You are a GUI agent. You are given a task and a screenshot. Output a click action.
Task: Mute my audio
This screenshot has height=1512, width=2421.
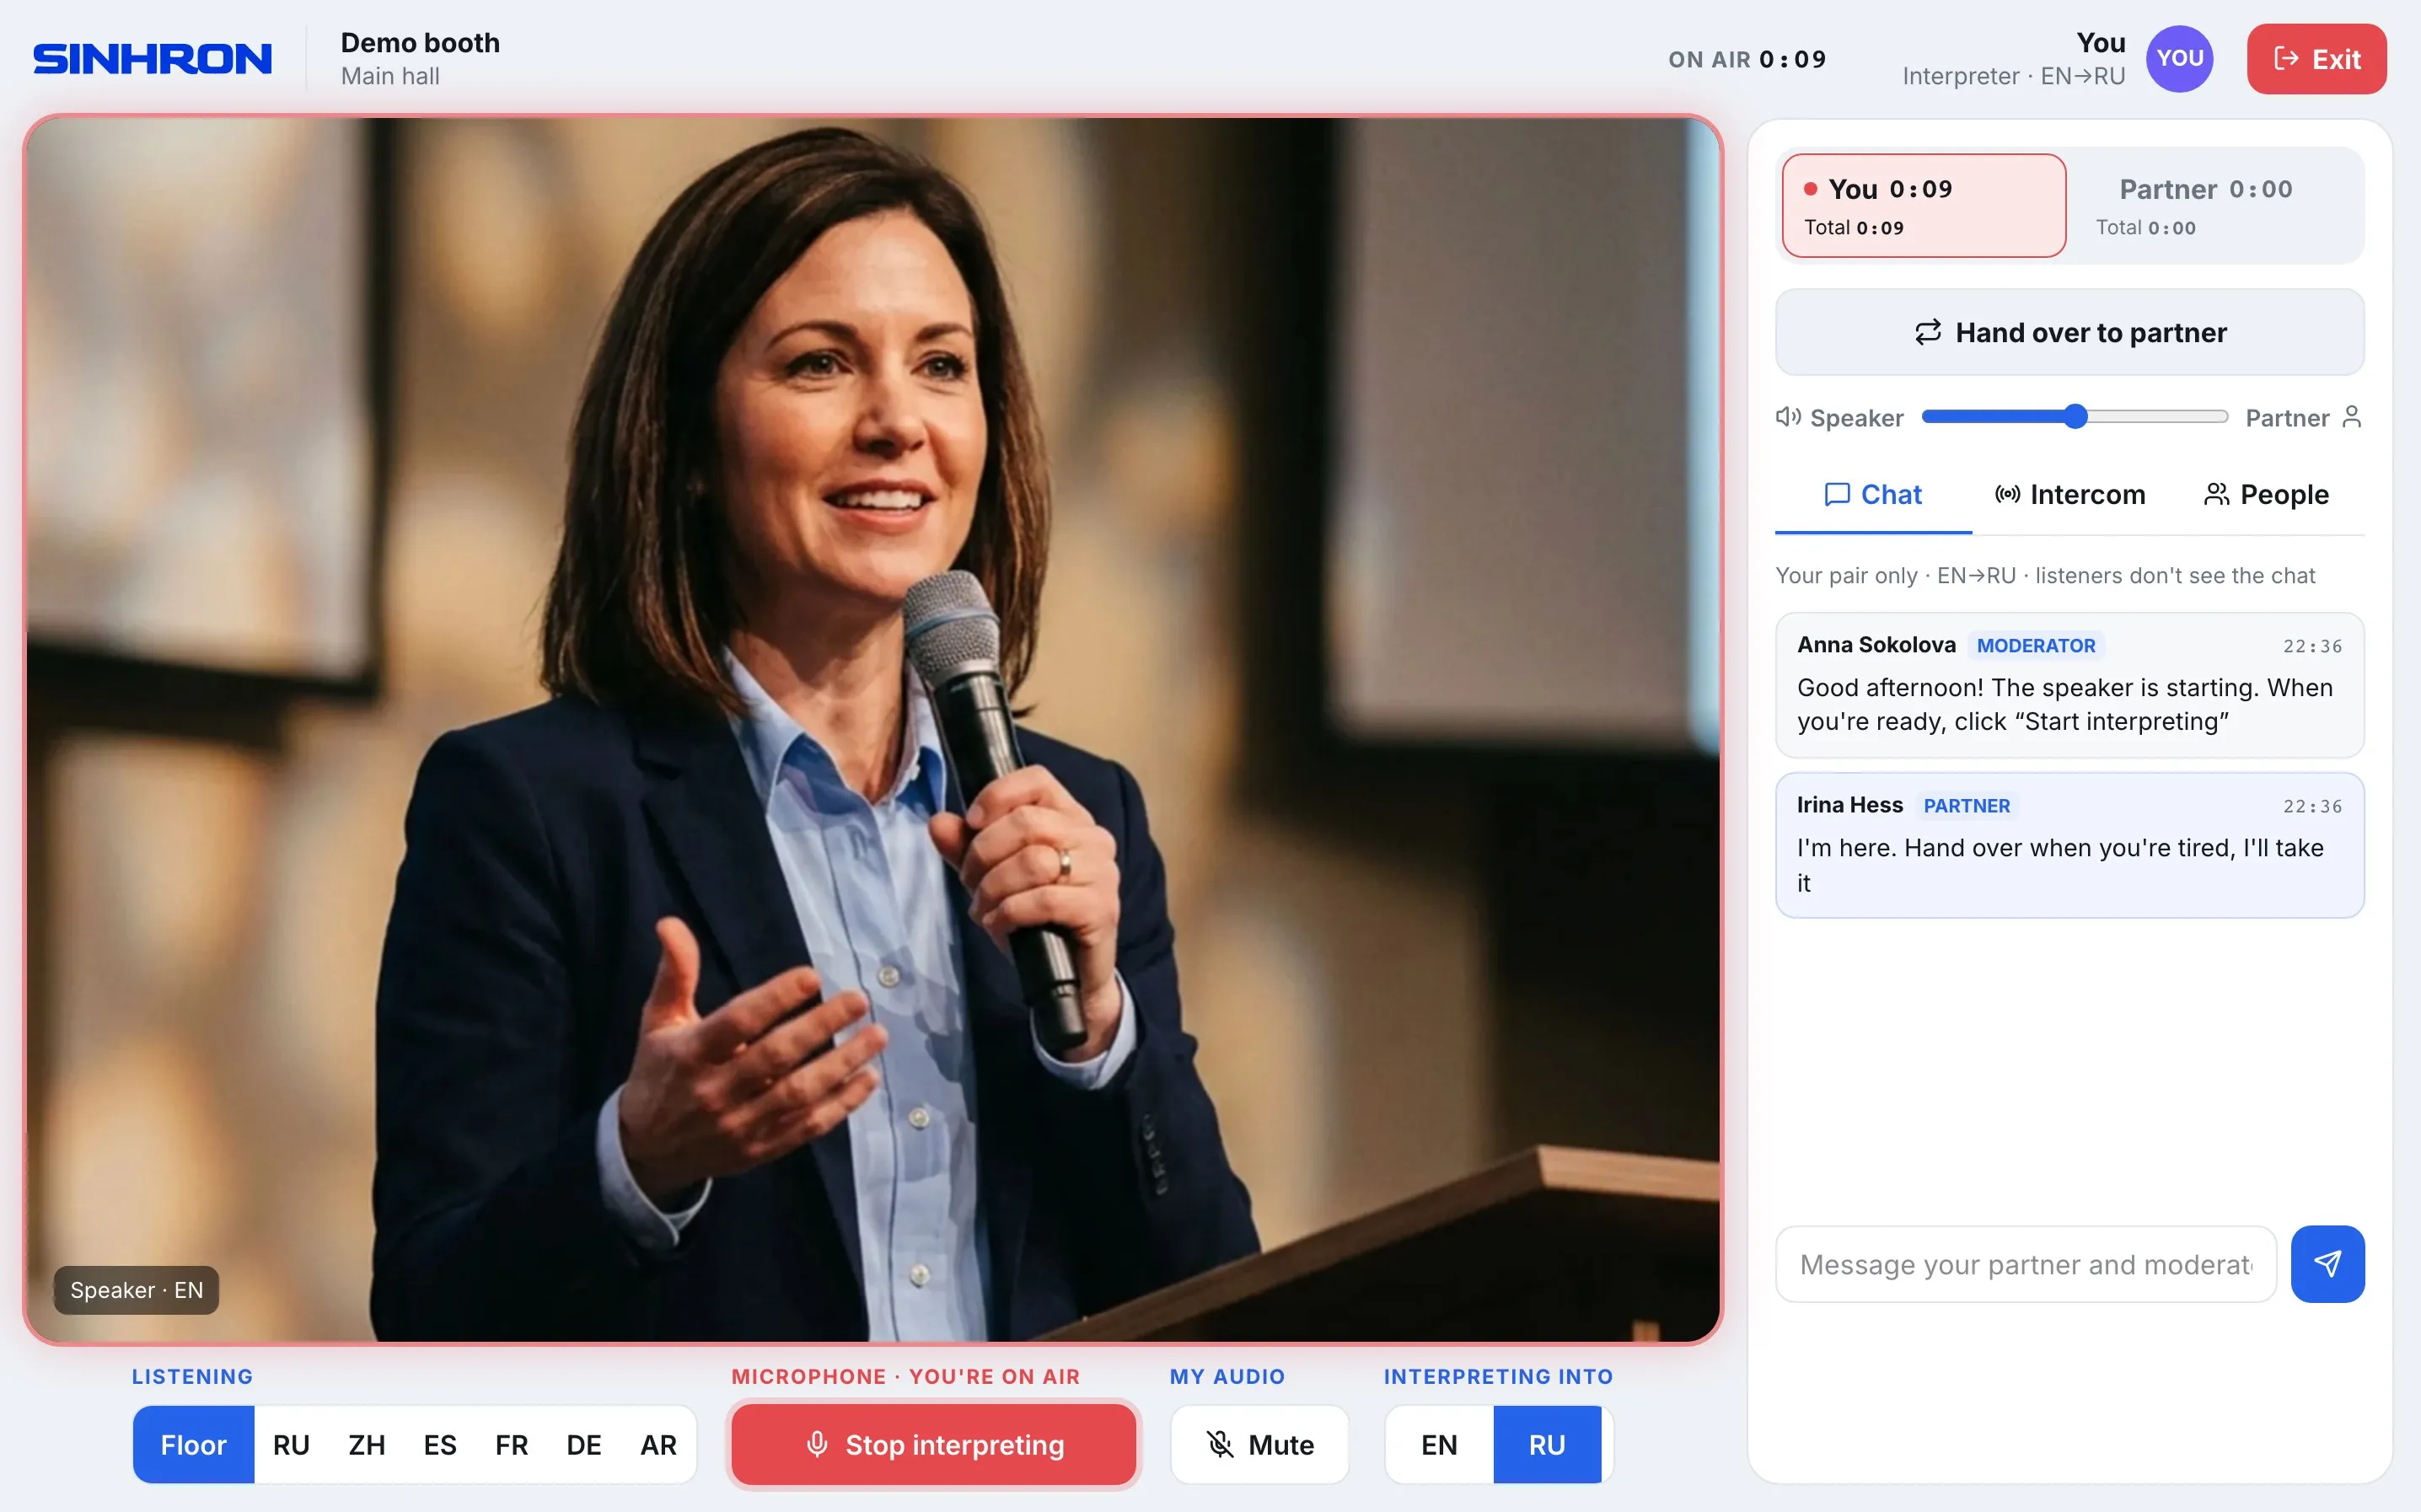point(1259,1444)
